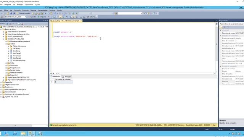
Task: Click the Nueva consulta toolbar button
Action: point(24,14)
